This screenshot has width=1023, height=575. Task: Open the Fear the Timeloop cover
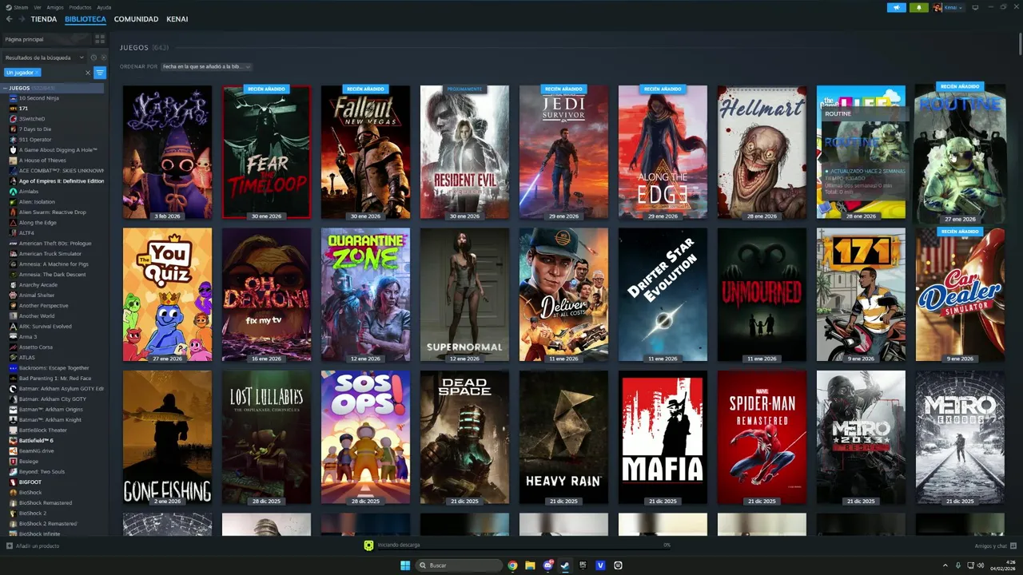(266, 152)
